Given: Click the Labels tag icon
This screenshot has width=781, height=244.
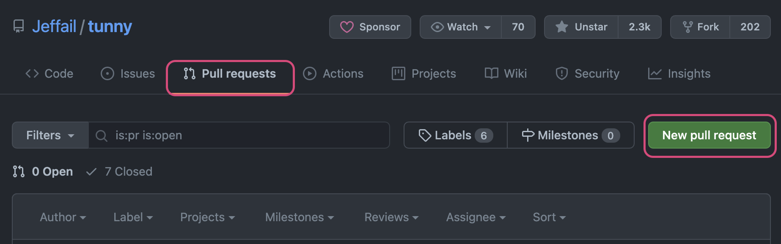Looking at the screenshot, I should 424,135.
